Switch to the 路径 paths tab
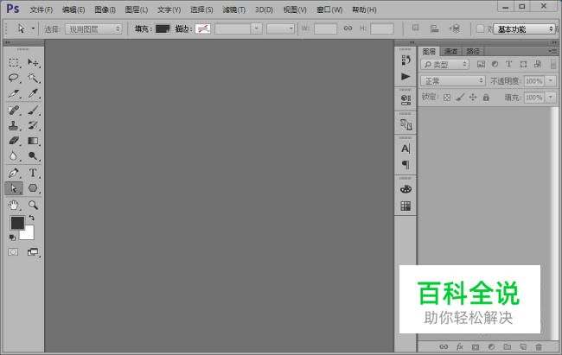562x355 pixels. click(473, 52)
